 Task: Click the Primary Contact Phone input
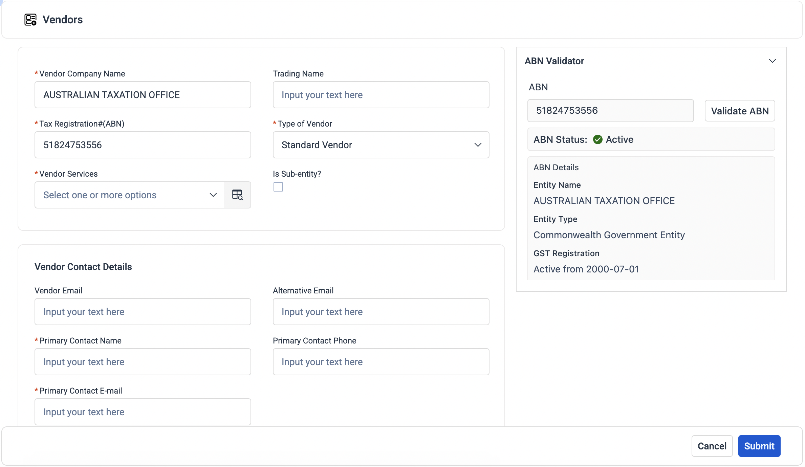[381, 362]
